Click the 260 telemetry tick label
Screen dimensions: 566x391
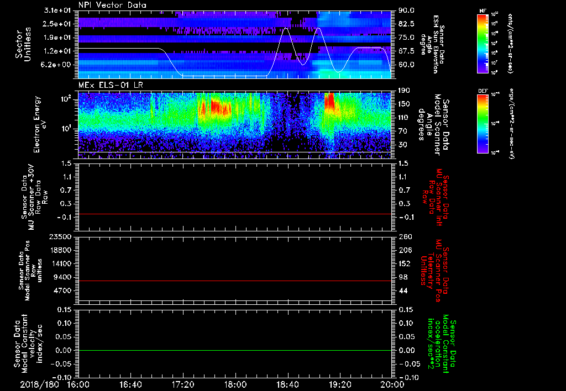405,236
